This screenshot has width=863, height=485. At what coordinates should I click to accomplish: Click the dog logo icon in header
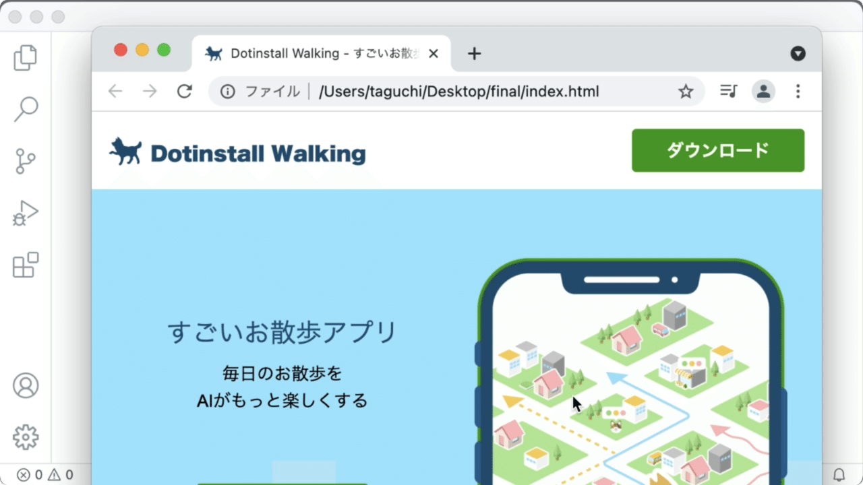point(125,152)
